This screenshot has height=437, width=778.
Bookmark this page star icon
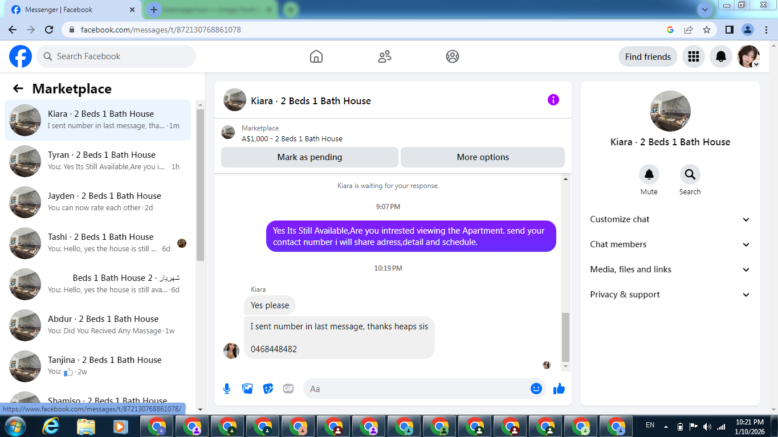click(x=707, y=30)
